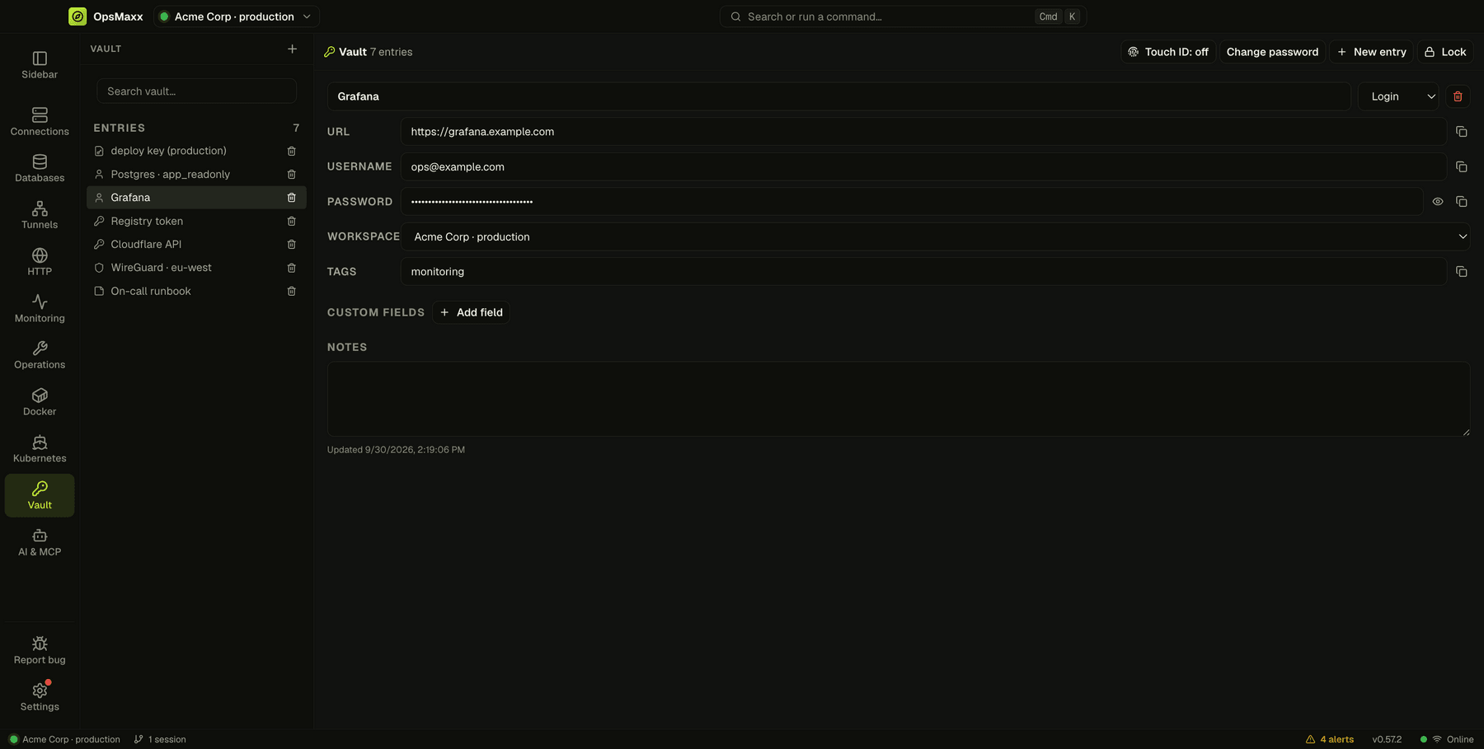This screenshot has width=1484, height=749.
Task: Select the WireGuard eu-west entry
Action: (196, 268)
